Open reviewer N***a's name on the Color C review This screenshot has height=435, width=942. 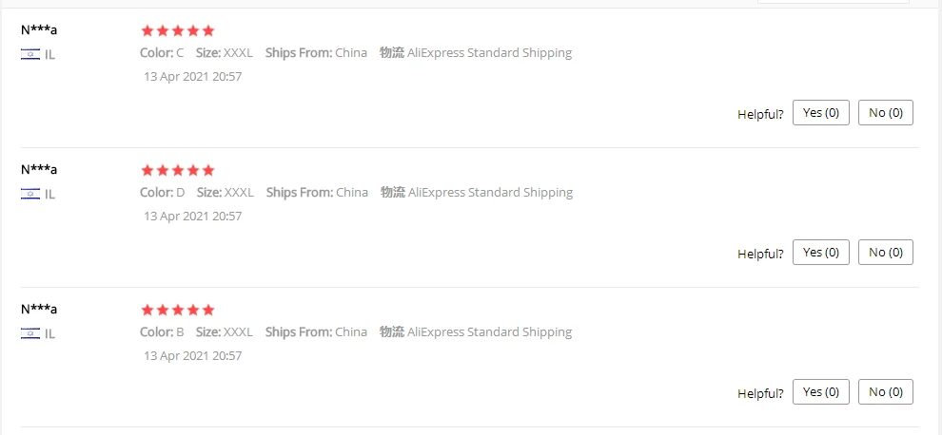point(39,30)
